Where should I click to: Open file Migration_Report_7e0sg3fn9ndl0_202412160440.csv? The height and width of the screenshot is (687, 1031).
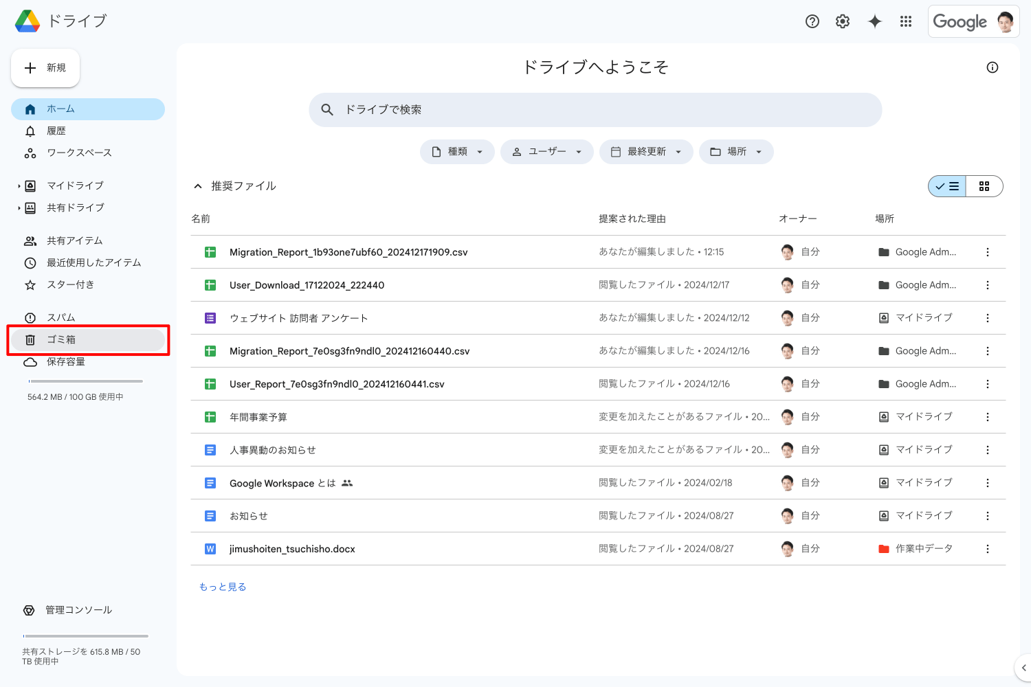click(x=349, y=351)
